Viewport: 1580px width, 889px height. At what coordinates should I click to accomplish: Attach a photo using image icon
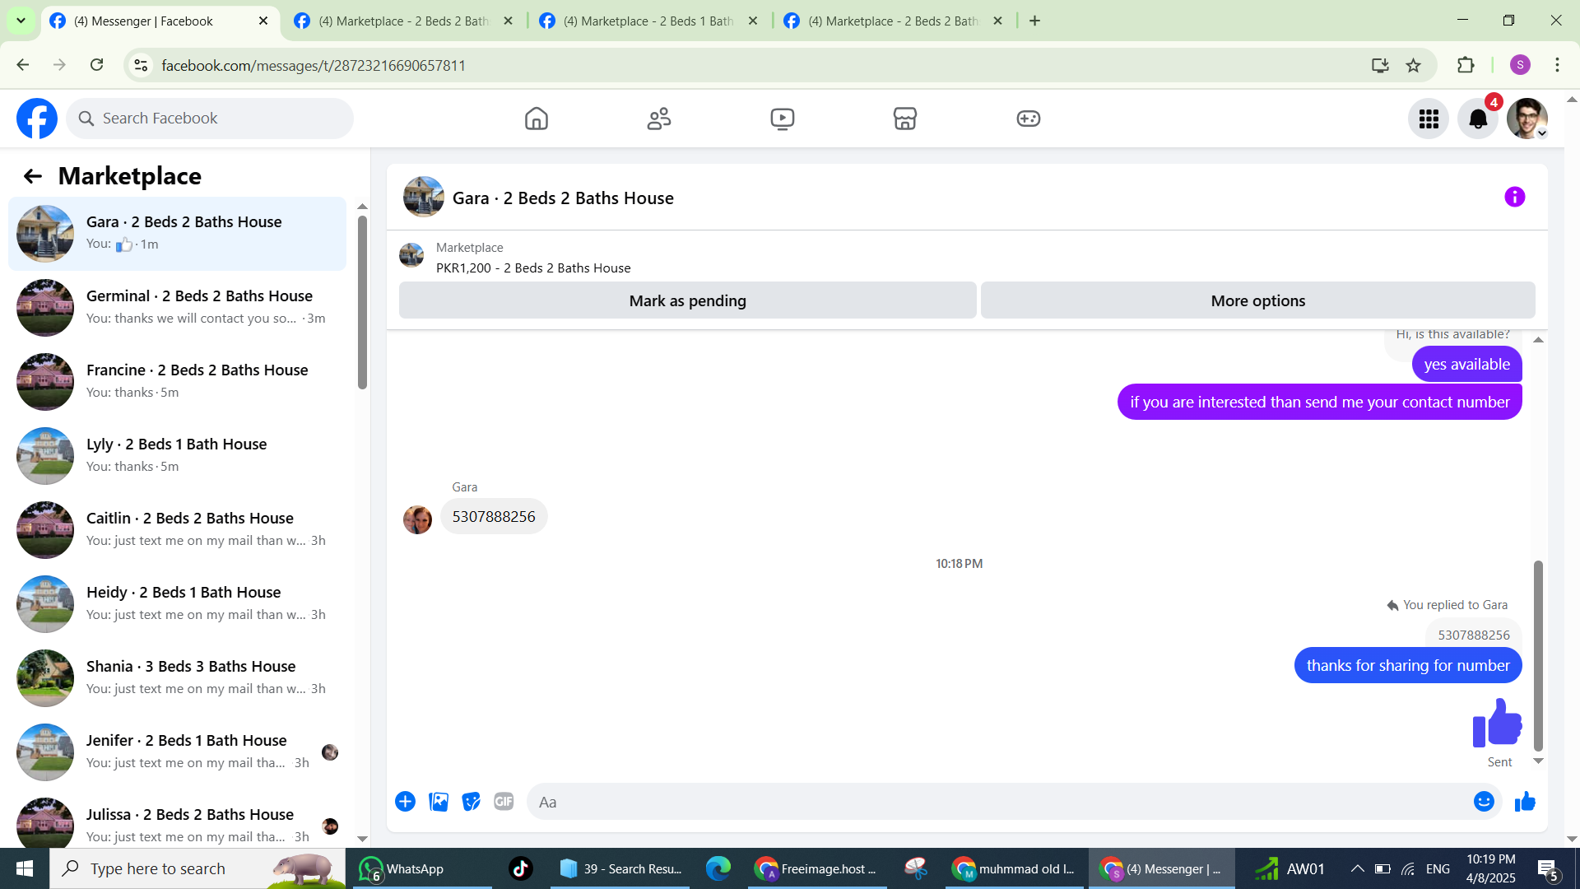439,802
